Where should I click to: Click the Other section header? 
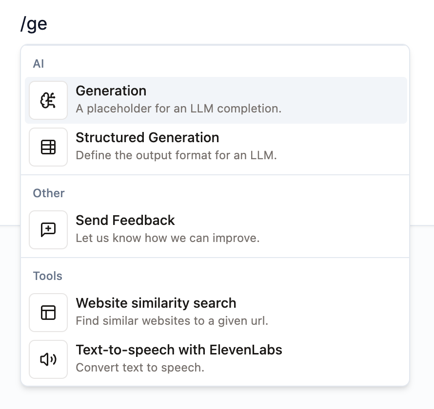pos(49,193)
